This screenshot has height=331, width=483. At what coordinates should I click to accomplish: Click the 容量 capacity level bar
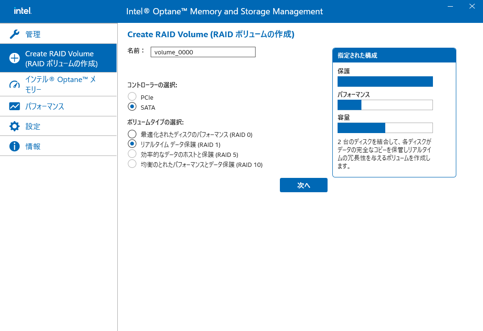click(x=385, y=128)
